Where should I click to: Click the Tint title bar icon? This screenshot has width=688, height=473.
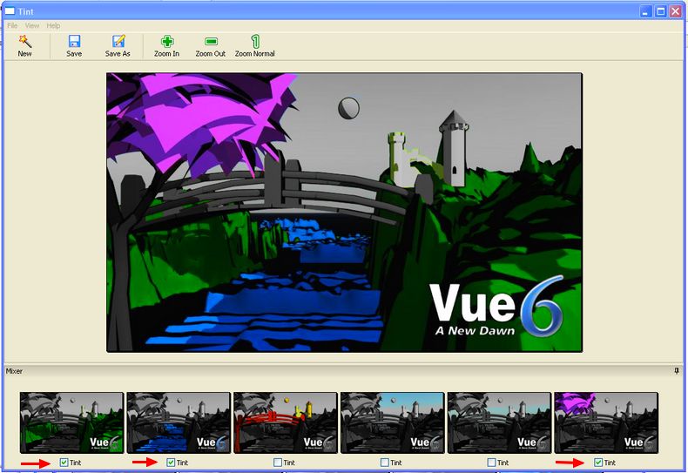click(10, 11)
